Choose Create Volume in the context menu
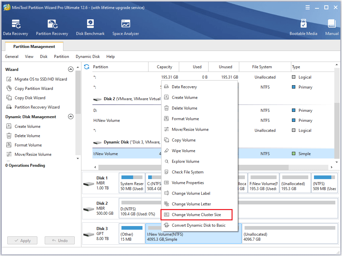 pos(199,98)
